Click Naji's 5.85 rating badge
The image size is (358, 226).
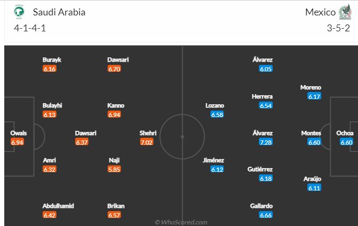click(114, 169)
